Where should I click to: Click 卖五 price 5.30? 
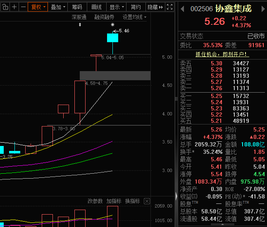coord(217,63)
